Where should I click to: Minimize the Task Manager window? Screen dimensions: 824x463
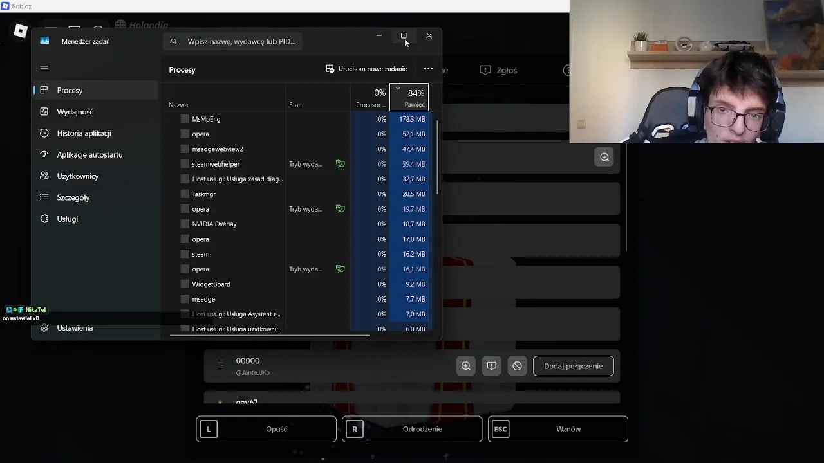379,36
